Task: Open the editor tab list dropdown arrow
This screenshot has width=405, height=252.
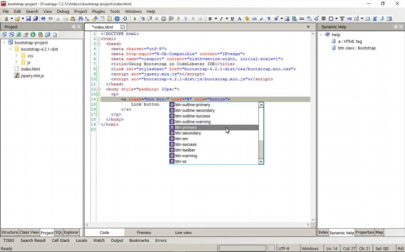Action: point(308,27)
